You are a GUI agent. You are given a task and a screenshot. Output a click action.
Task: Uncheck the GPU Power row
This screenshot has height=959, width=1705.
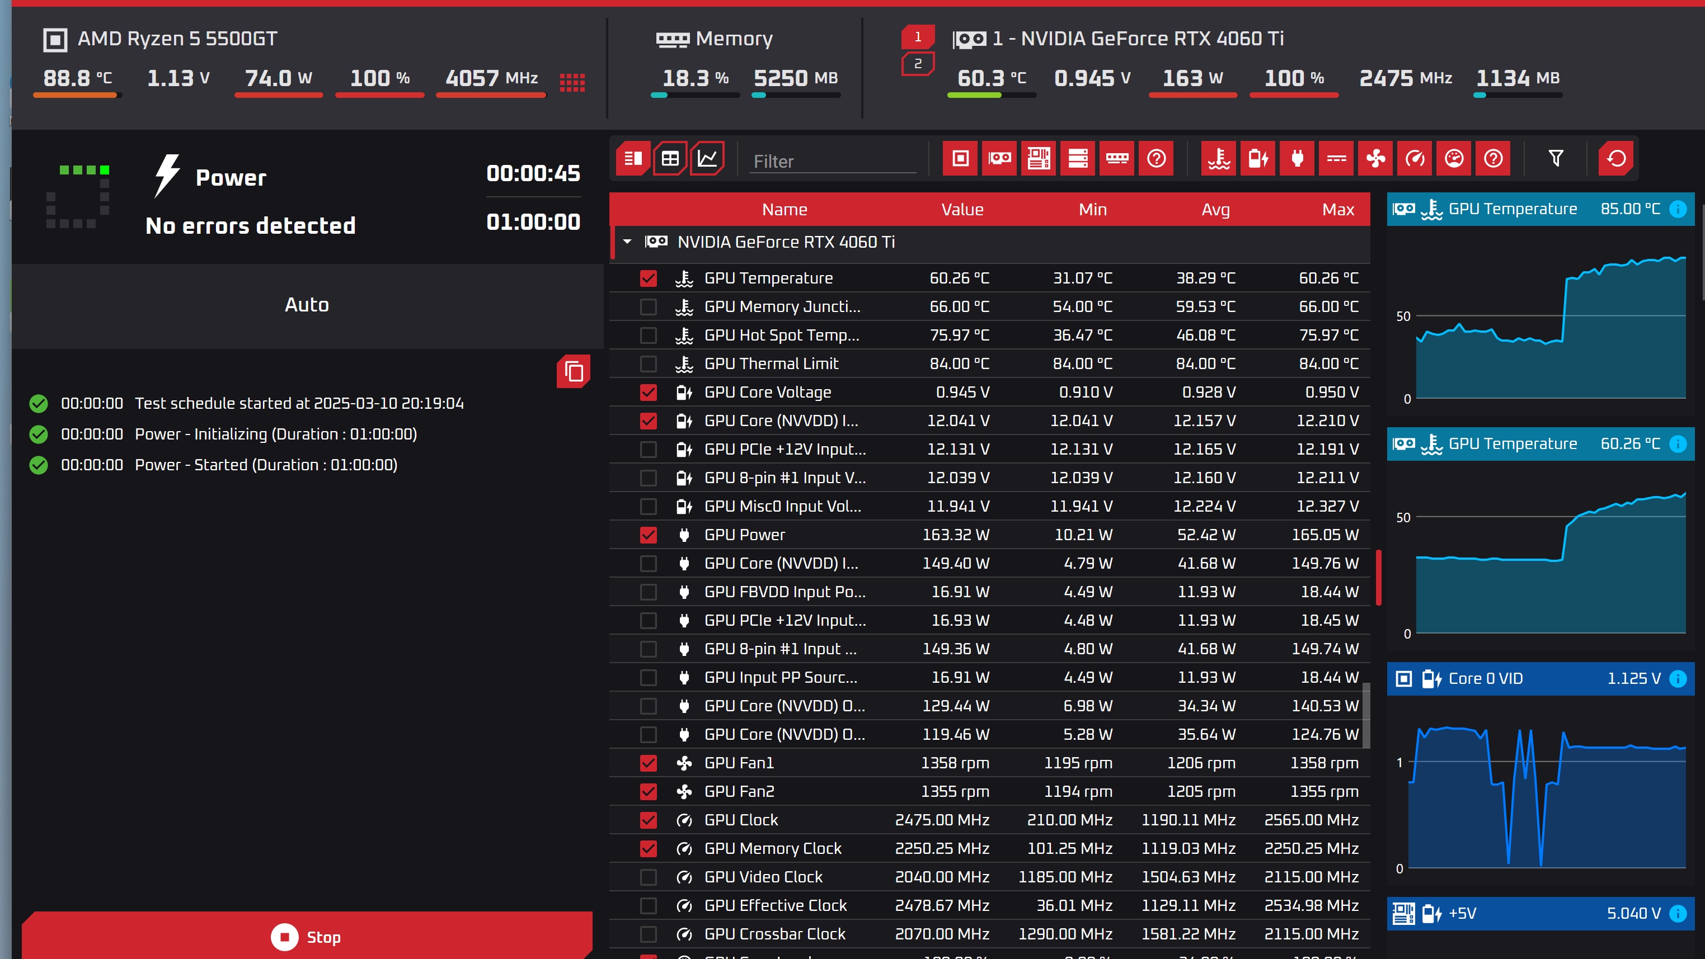coord(649,535)
